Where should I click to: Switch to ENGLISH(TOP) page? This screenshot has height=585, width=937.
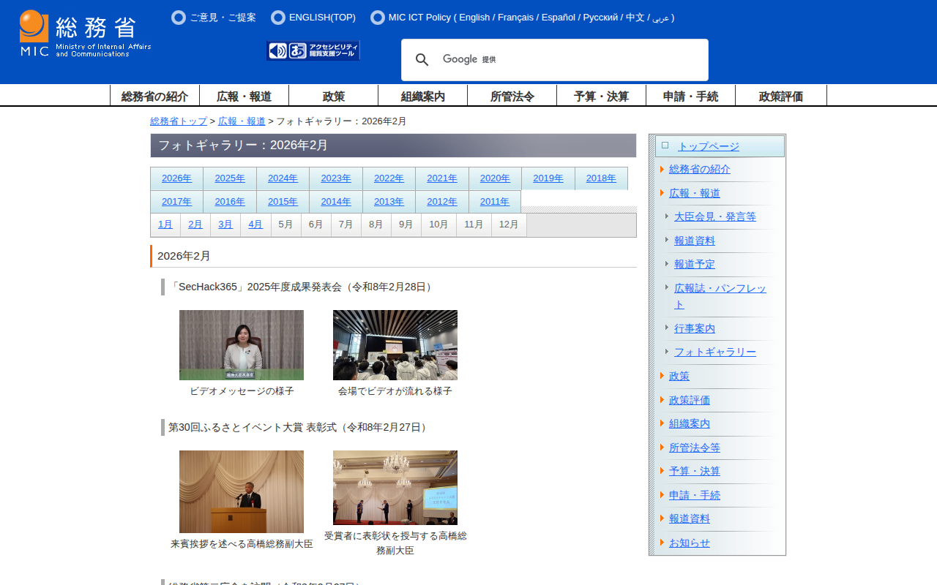point(322,18)
